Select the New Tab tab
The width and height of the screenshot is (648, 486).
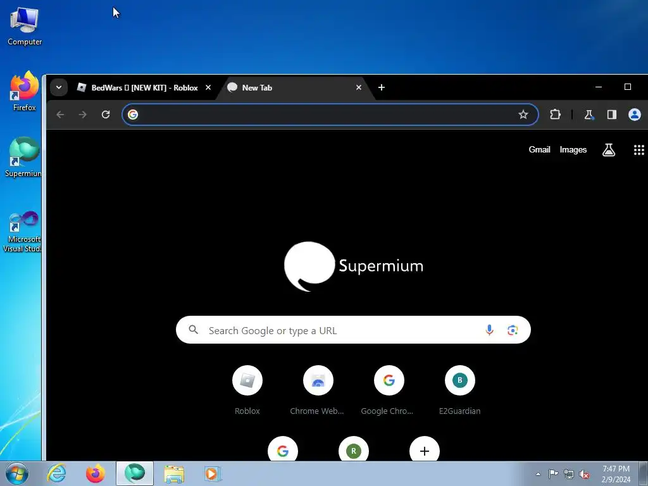pos(296,87)
